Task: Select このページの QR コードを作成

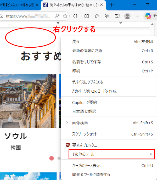Action: [x=109, y=91]
